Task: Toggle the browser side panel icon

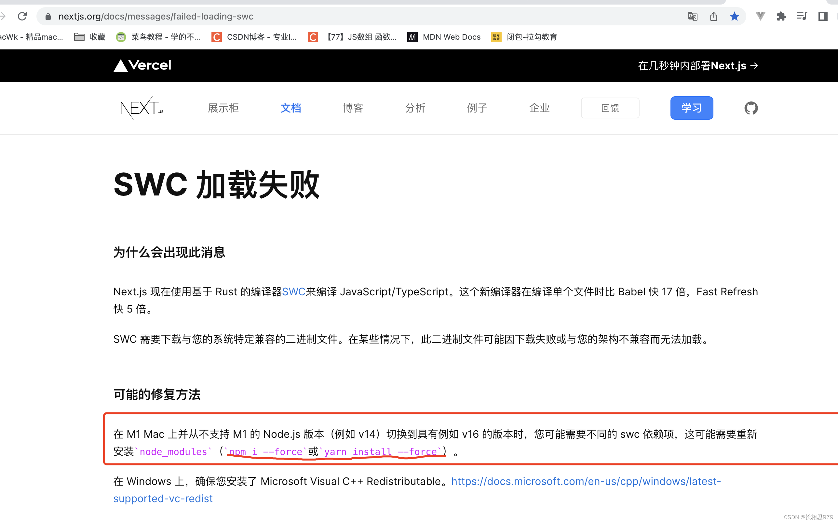Action: point(823,16)
